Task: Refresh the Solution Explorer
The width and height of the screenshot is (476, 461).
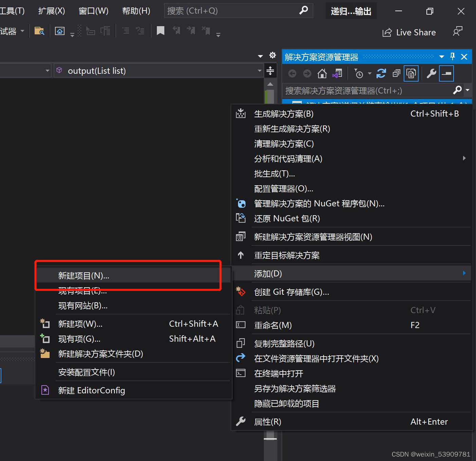Action: coord(381,73)
